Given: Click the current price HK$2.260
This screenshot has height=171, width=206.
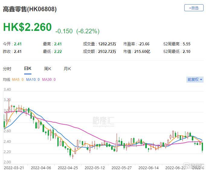Looking at the screenshot, I should [27, 27].
